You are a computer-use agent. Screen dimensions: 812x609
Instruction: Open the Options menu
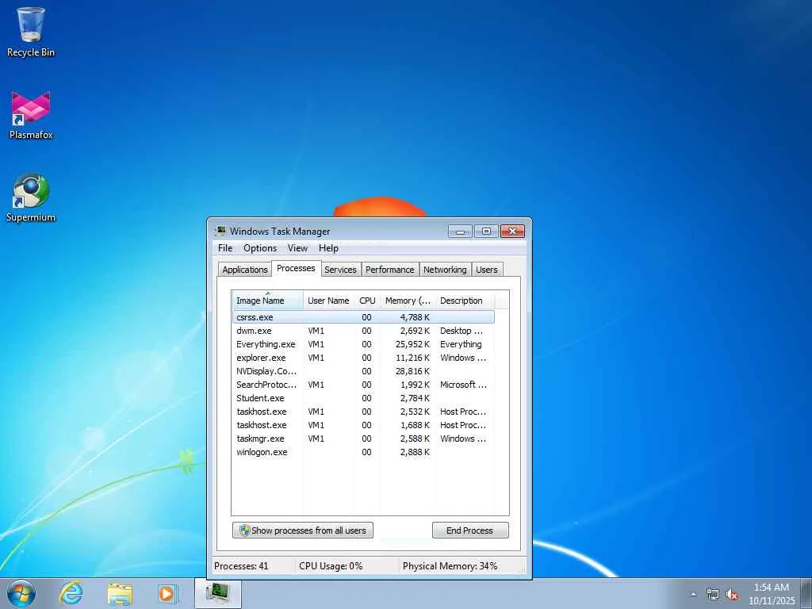[260, 248]
